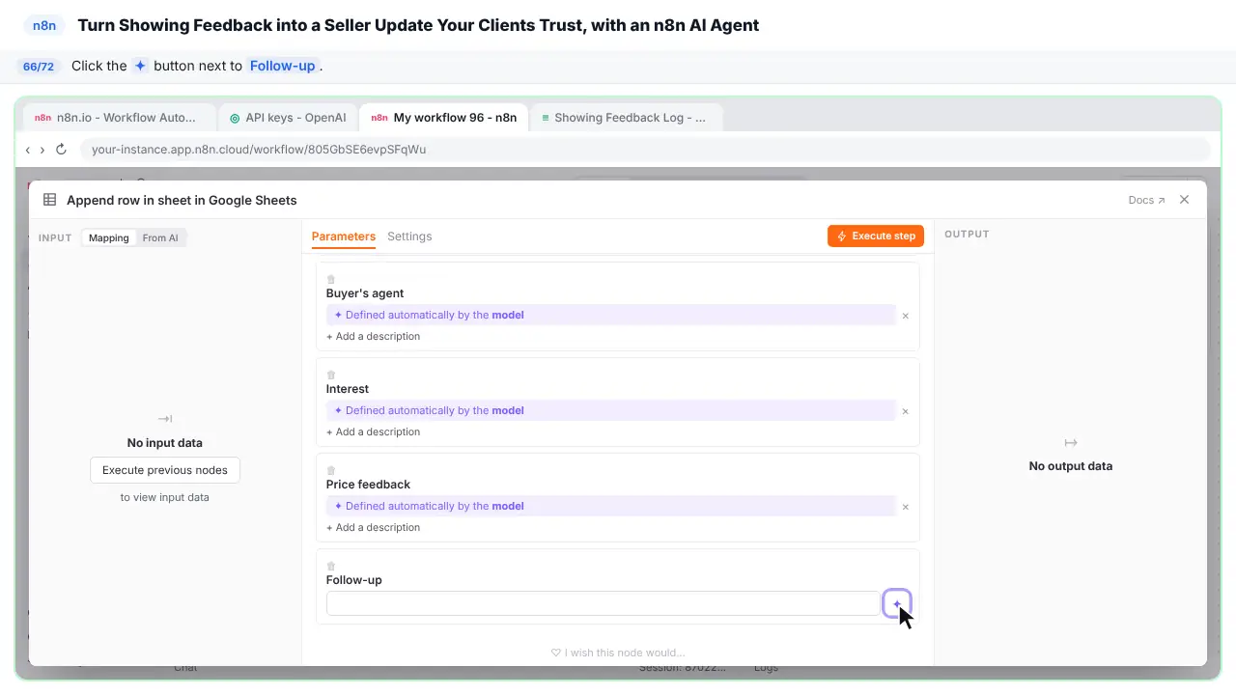Click the trash icon above Follow-up
This screenshot has height=695, width=1236.
pyautogui.click(x=331, y=567)
